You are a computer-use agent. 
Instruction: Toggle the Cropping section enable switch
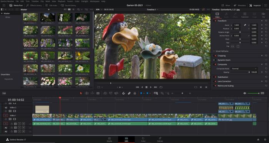[215, 56]
